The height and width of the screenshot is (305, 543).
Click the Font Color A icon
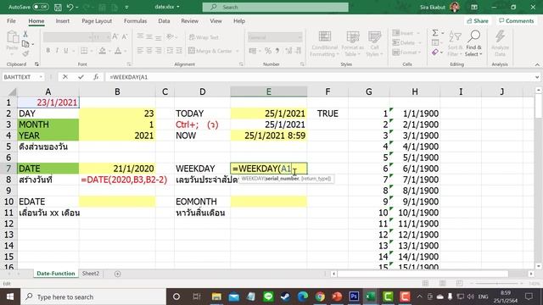click(x=118, y=51)
